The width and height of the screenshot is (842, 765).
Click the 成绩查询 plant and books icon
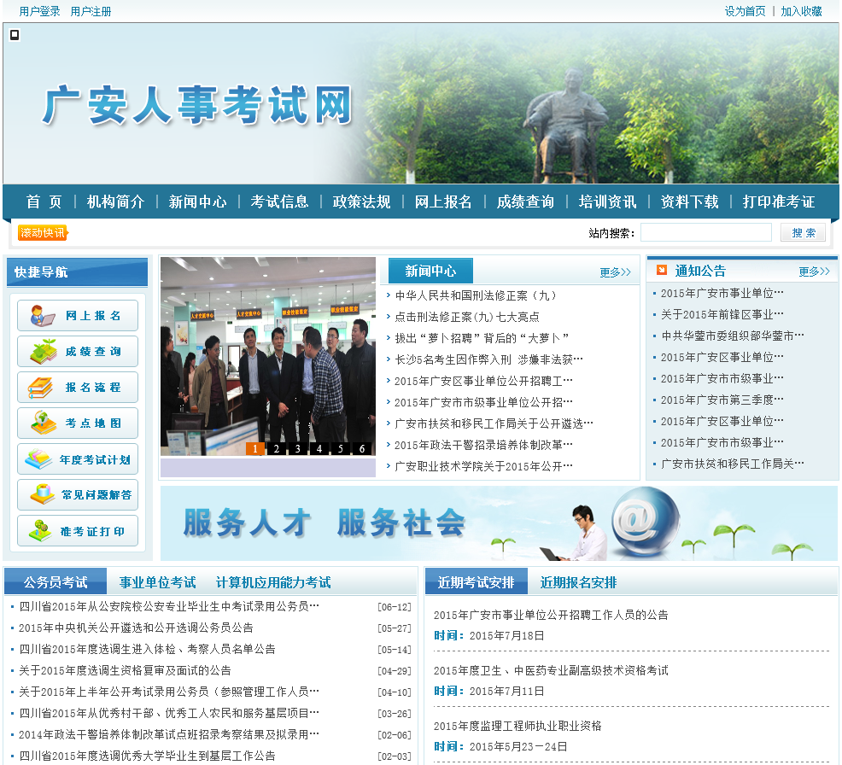43,352
